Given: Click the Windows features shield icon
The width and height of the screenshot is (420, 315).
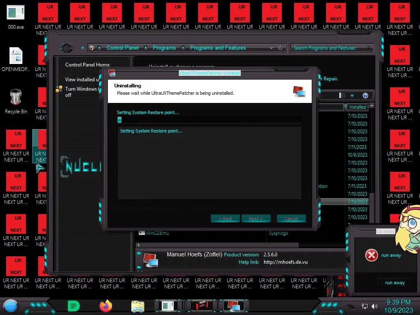Looking at the screenshot, I should pos(59,89).
